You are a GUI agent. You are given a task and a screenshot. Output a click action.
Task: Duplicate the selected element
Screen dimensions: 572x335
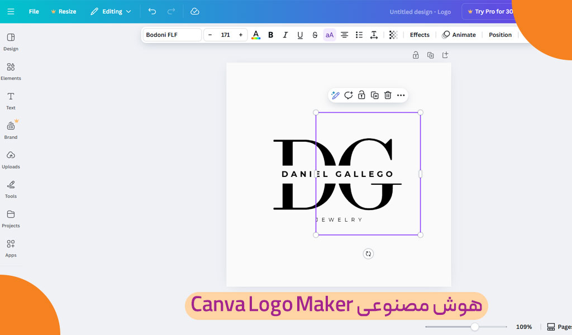[x=375, y=95]
